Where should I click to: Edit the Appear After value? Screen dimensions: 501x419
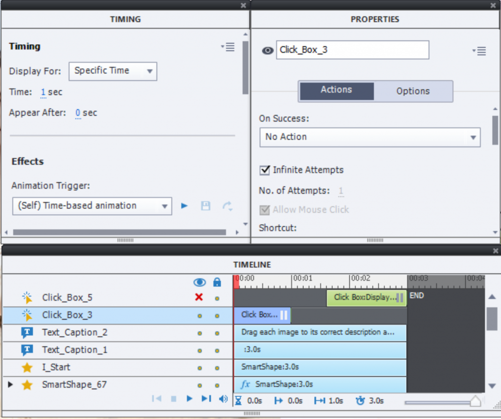[78, 113]
